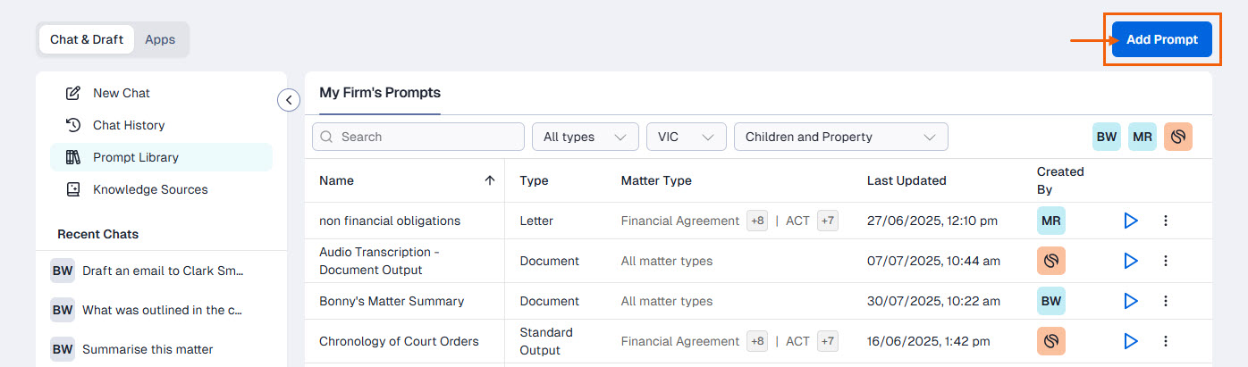The height and width of the screenshot is (367, 1248).
Task: Start a New Chat
Action: click(122, 93)
